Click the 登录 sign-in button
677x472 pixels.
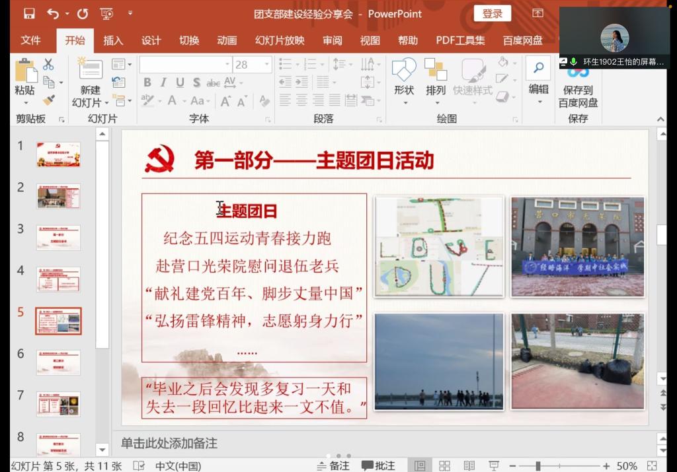(x=492, y=13)
